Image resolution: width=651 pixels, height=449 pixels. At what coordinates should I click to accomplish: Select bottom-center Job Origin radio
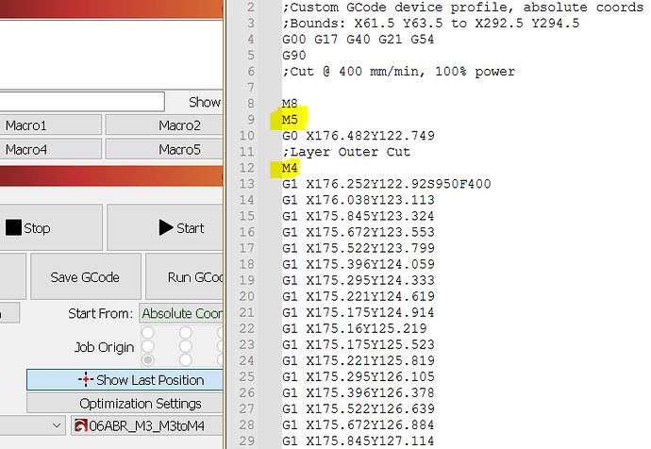point(186,359)
